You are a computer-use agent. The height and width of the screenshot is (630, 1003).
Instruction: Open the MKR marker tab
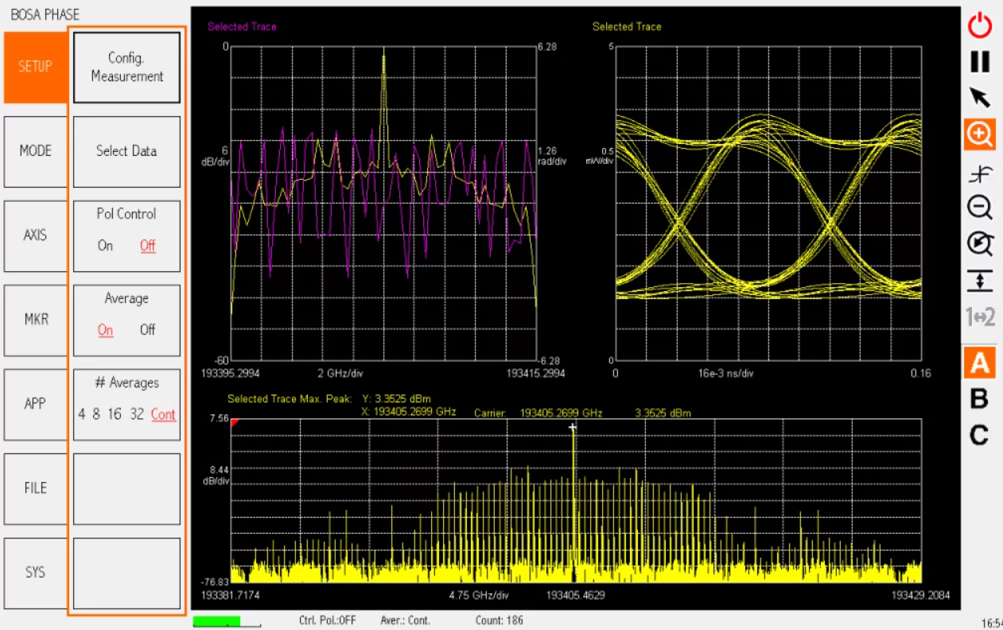coord(35,320)
